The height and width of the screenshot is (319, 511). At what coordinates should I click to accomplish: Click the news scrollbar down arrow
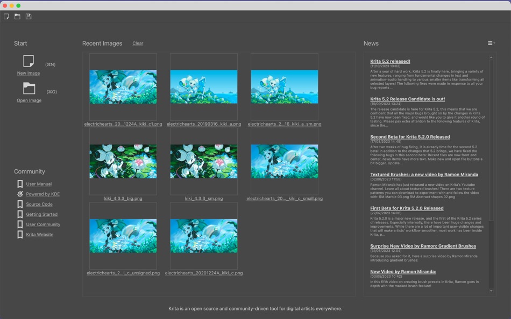click(x=491, y=291)
